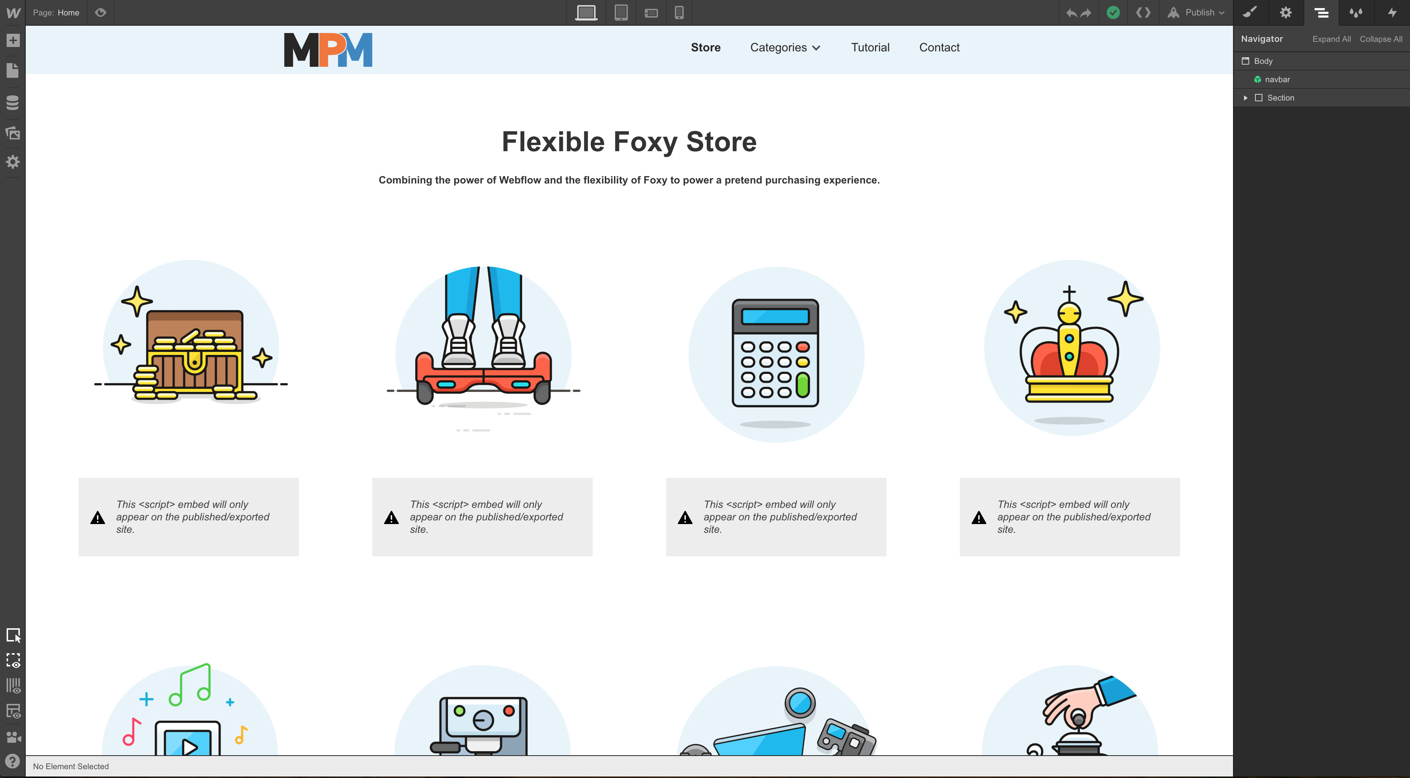Switch to the Style brush tab
Image resolution: width=1410 pixels, height=778 pixels.
pyautogui.click(x=1250, y=12)
